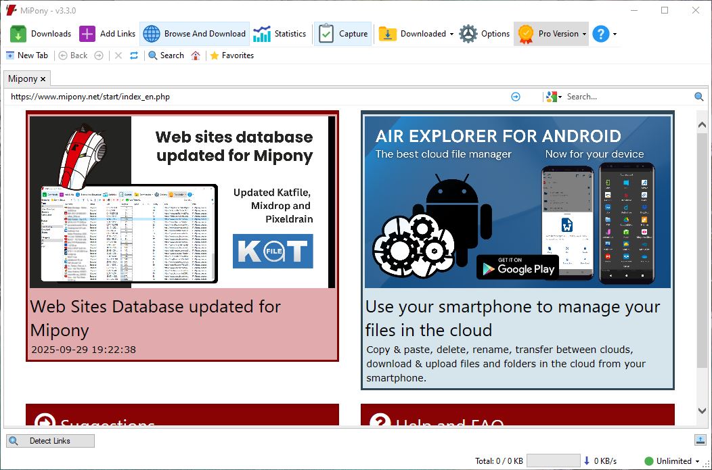Expand the Downloaded dropdown menu

(x=451, y=34)
